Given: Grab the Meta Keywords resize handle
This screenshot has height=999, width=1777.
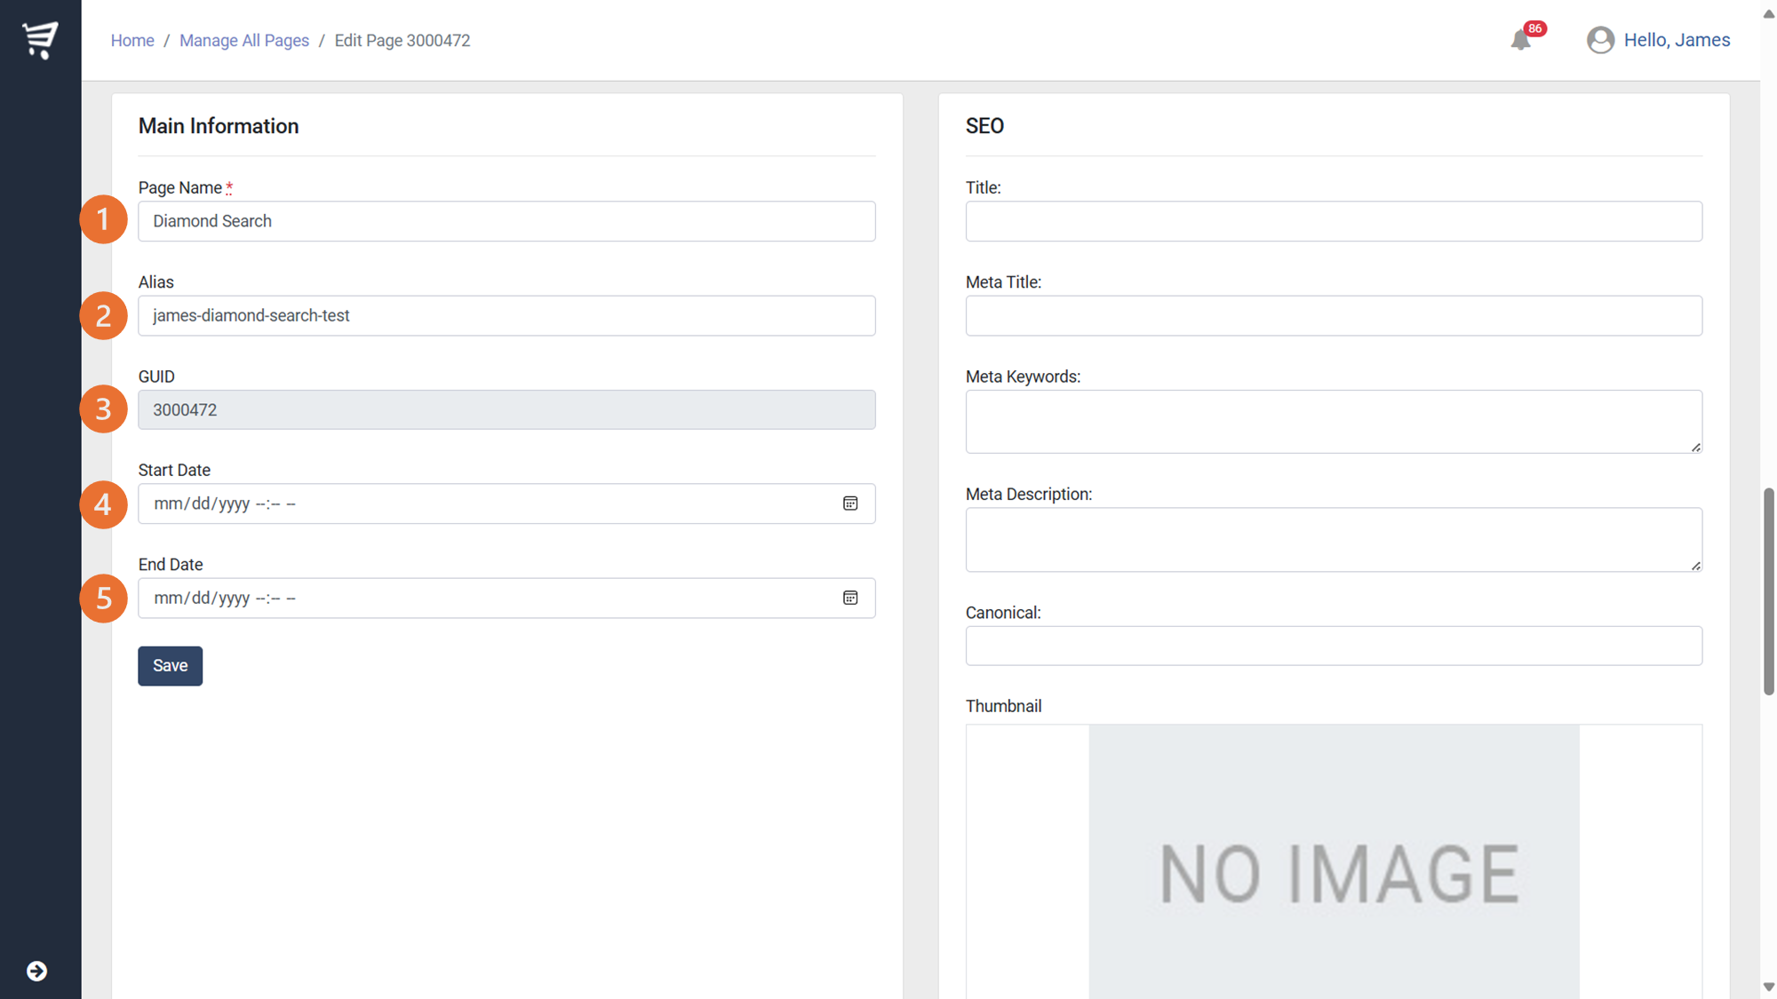Looking at the screenshot, I should coord(1695,447).
